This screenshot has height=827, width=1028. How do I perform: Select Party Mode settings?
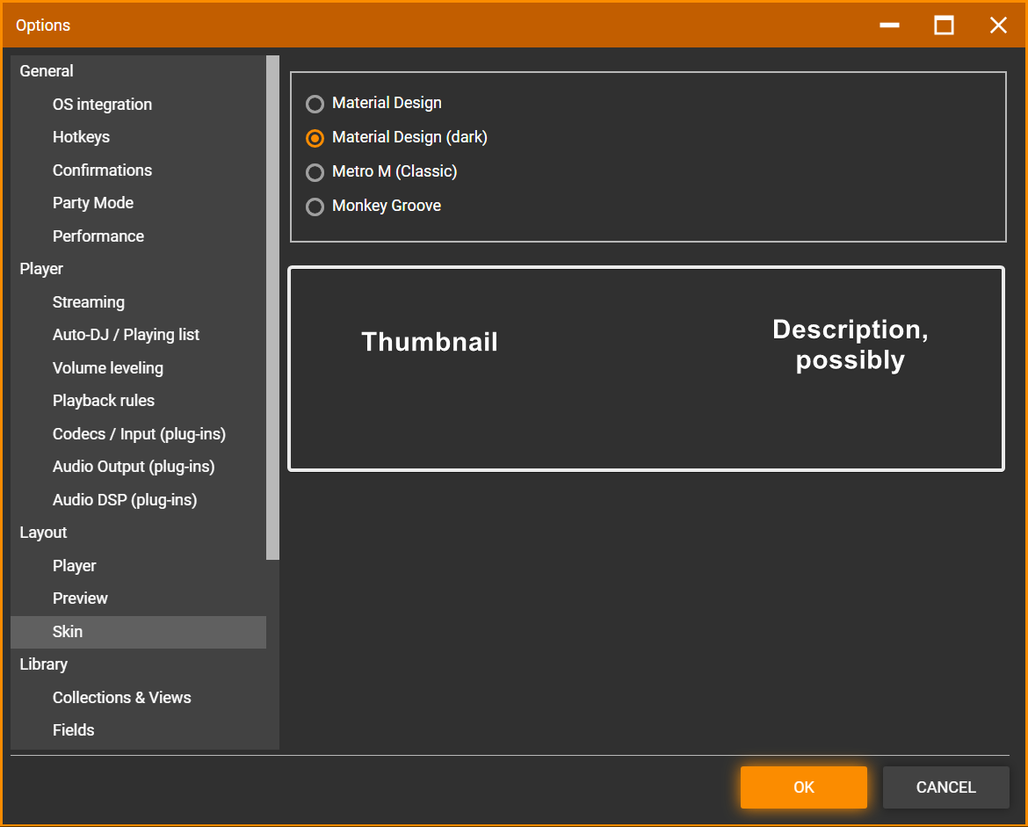click(93, 203)
